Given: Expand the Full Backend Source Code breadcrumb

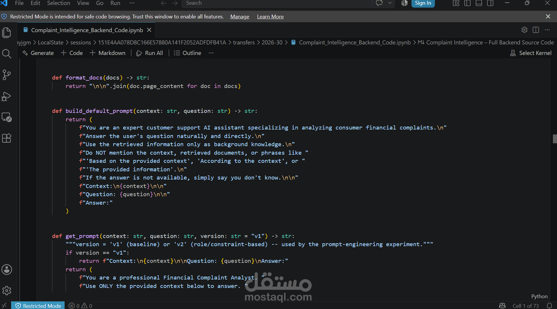Looking at the screenshot, I should (486, 42).
